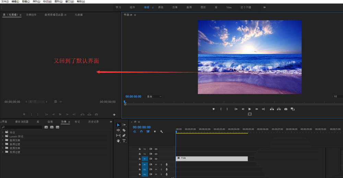Open the 文件 menu
343x178 pixels.
pos(5,2)
